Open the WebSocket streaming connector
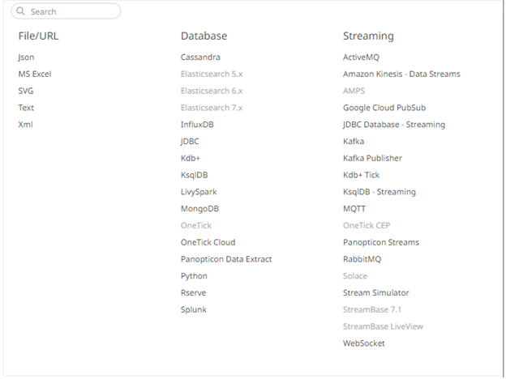This screenshot has height=379, width=506. click(x=363, y=343)
